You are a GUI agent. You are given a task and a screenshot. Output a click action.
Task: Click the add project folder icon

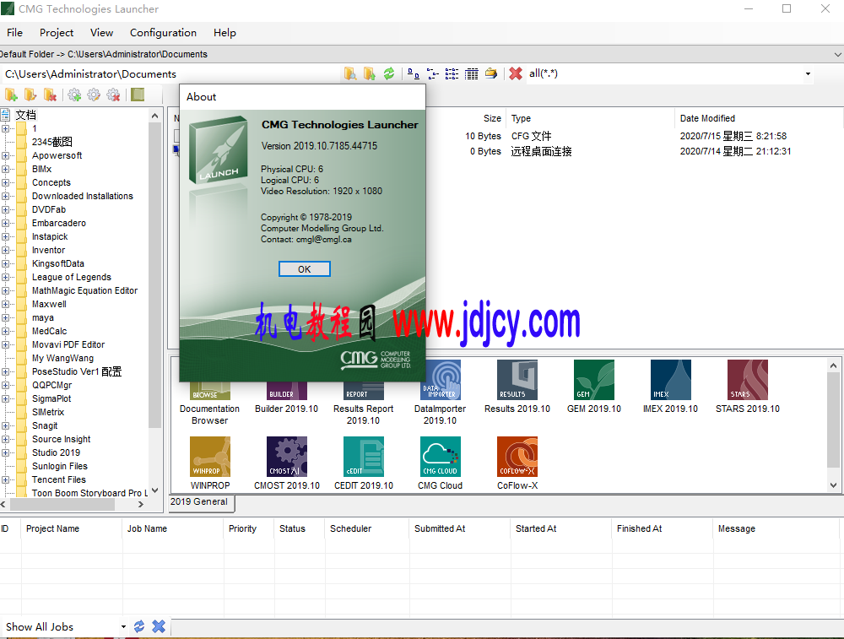coord(11,95)
